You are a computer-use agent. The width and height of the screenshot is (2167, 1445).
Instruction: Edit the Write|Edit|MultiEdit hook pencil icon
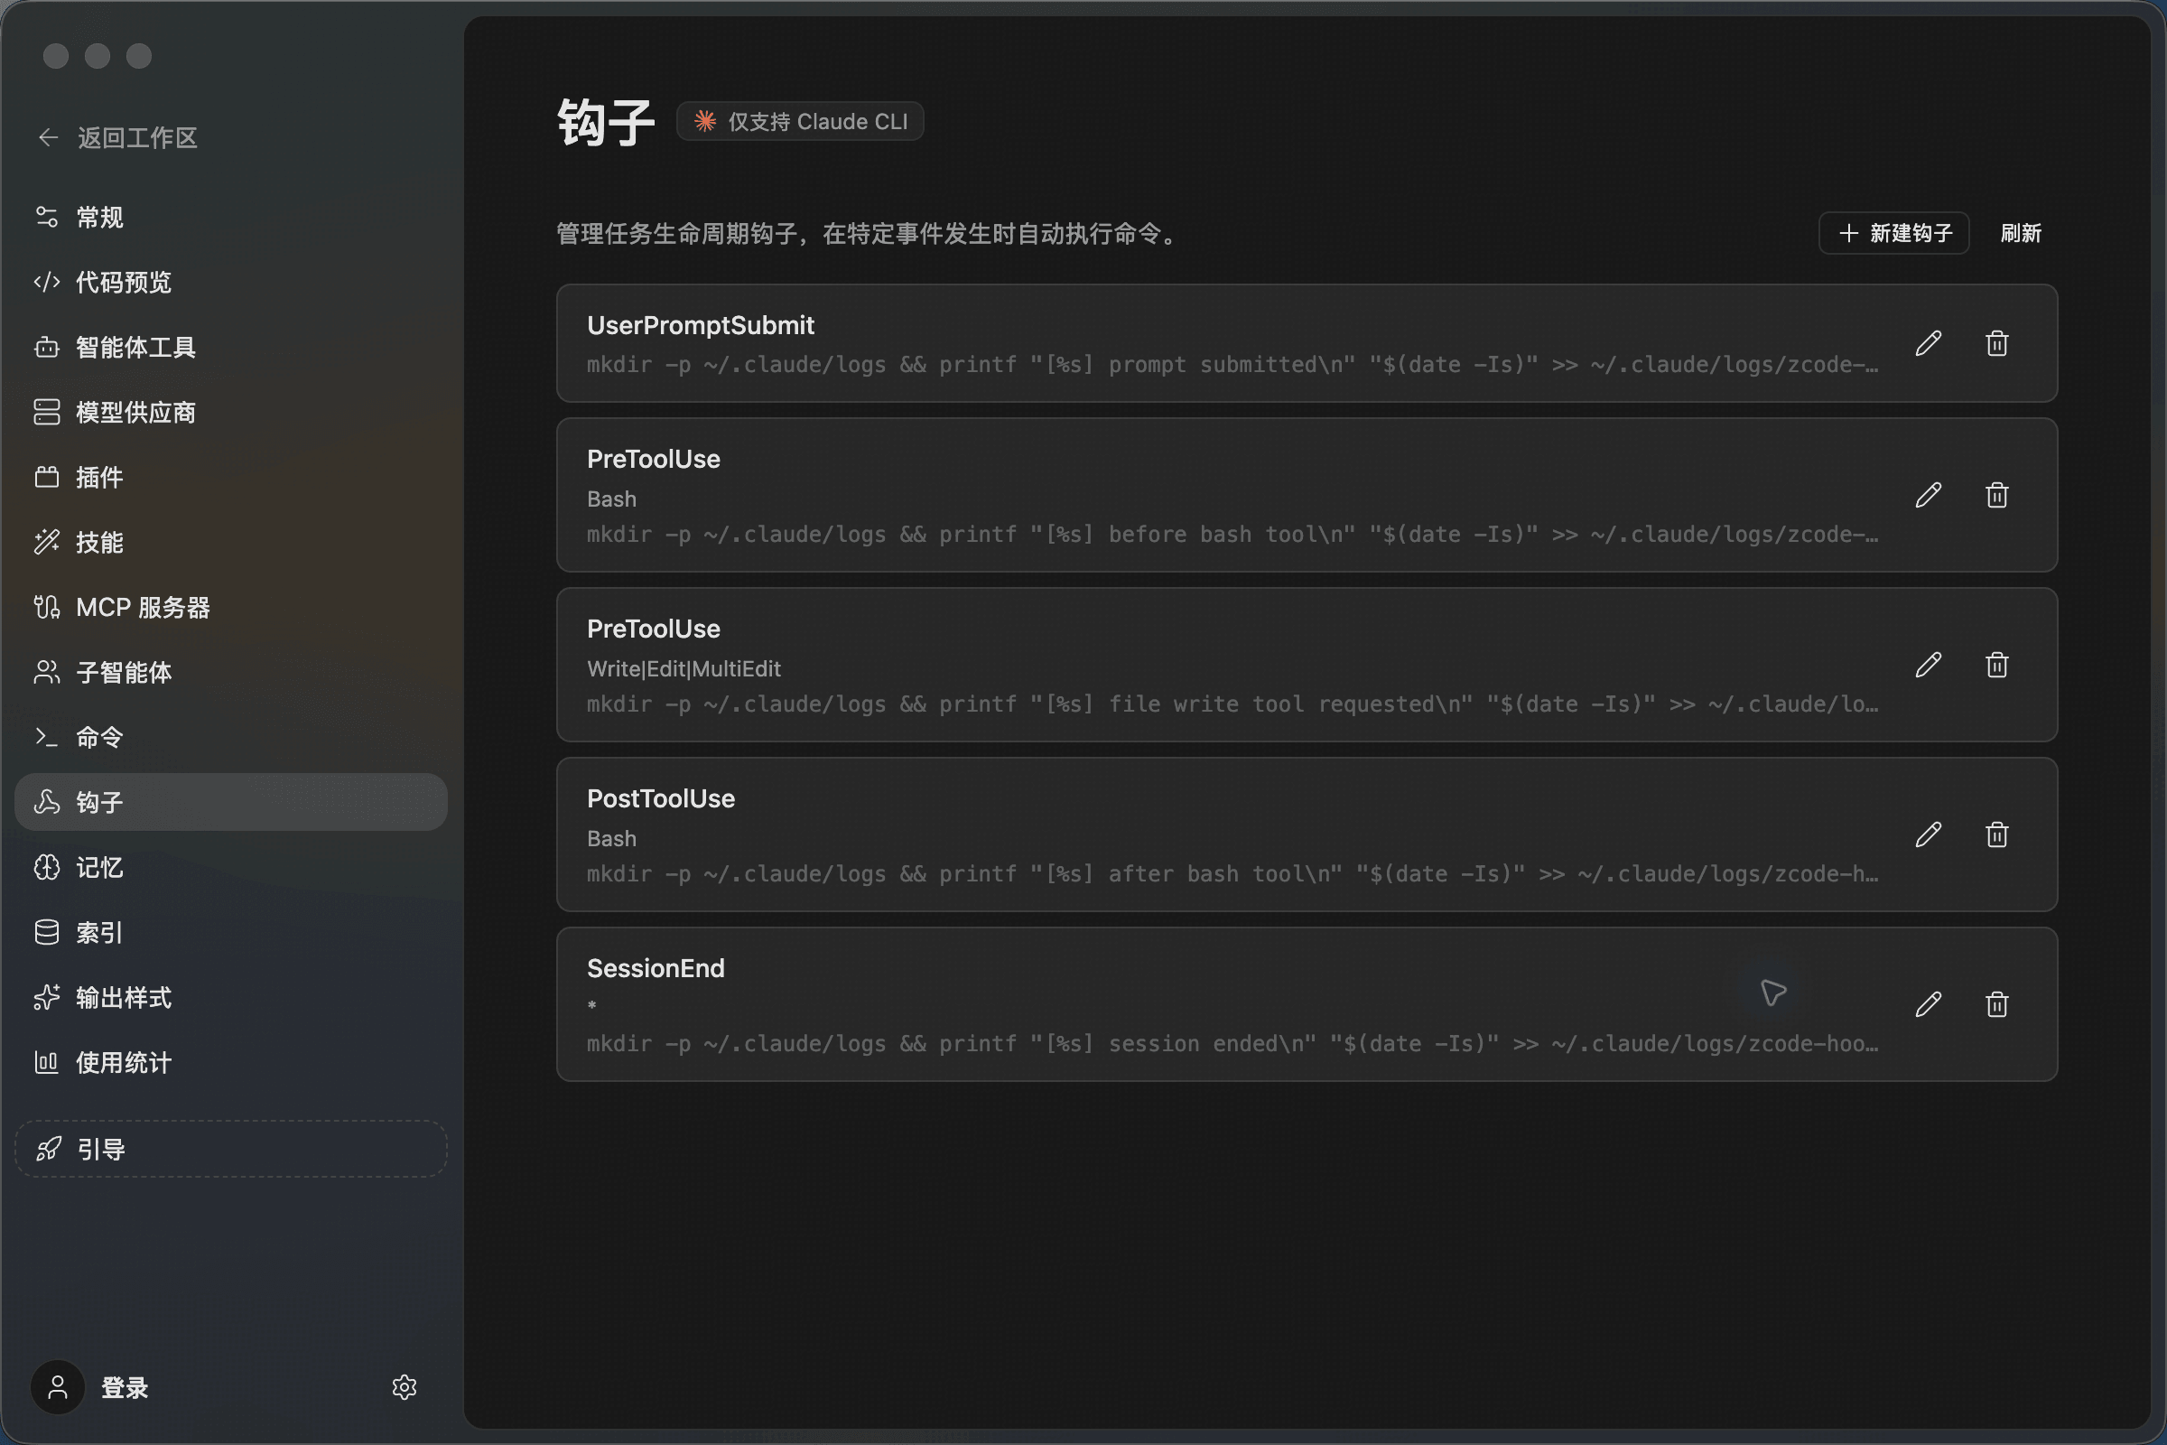point(1929,665)
